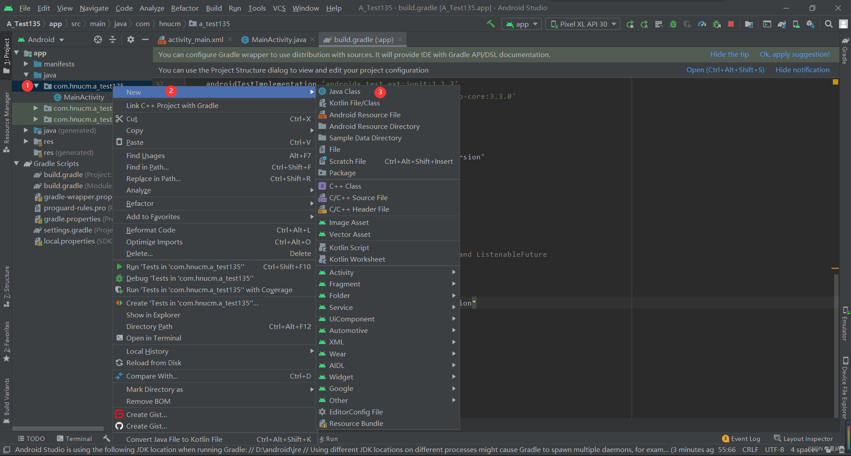
Task: Click the Select Opened File target icon
Action: click(x=98, y=39)
